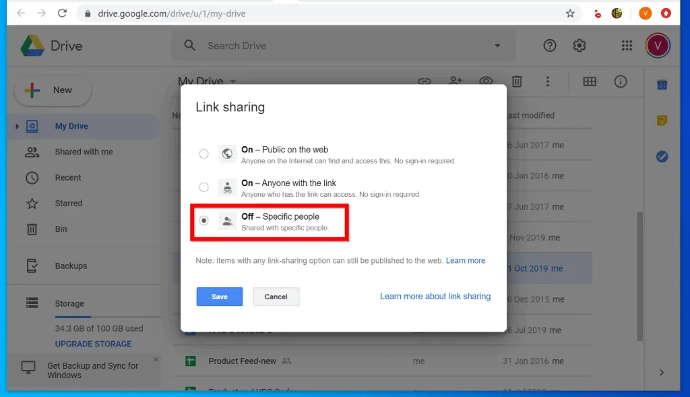The width and height of the screenshot is (690, 397).
Task: Click the trash icon to remove the file
Action: 517,82
